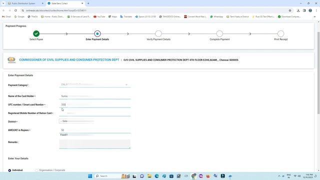Open the Epson L3110 bookmark
The width and height of the screenshot is (320, 180).
(x=145, y=16)
